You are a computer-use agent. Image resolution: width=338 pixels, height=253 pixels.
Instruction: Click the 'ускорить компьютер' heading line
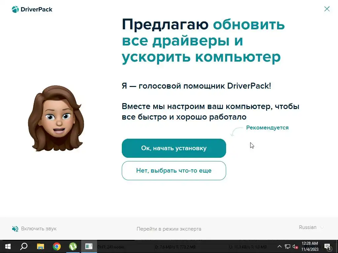(x=201, y=57)
